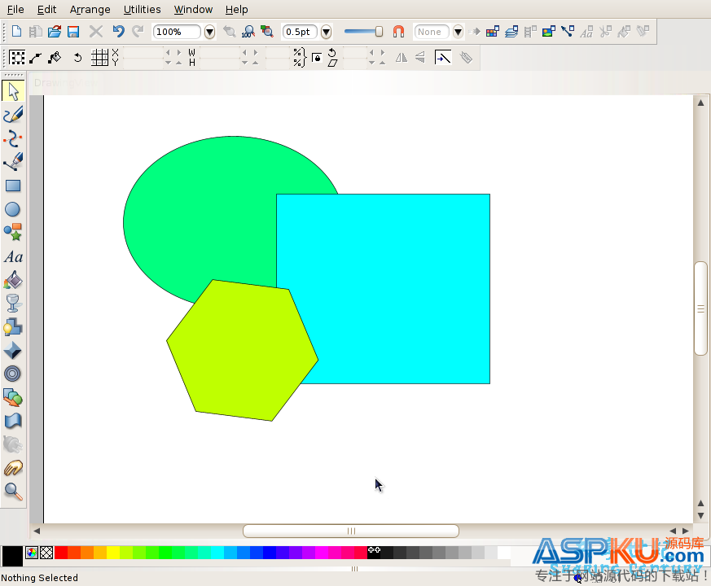Click the rotate counterclockwise icon
The width and height of the screenshot is (711, 586).
click(77, 58)
